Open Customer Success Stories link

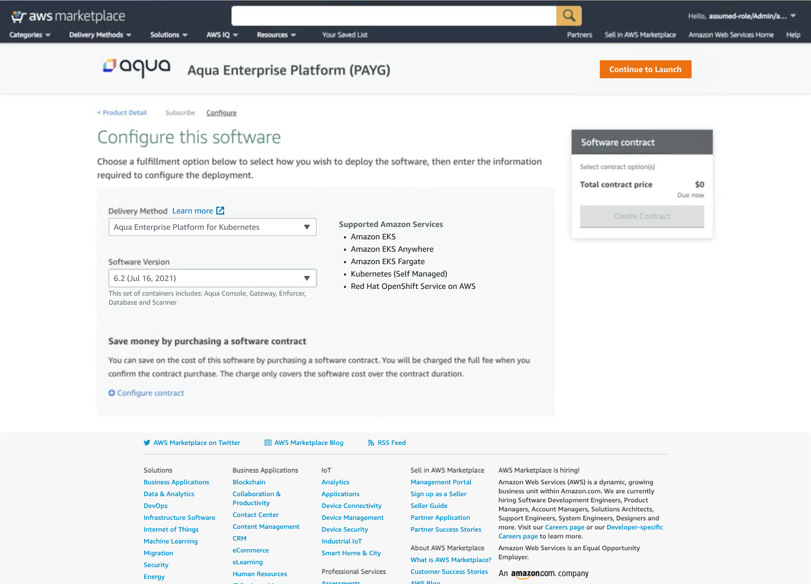pyautogui.click(x=449, y=572)
